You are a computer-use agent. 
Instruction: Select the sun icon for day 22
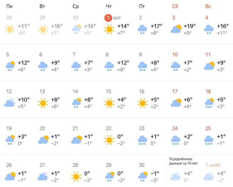109,140
